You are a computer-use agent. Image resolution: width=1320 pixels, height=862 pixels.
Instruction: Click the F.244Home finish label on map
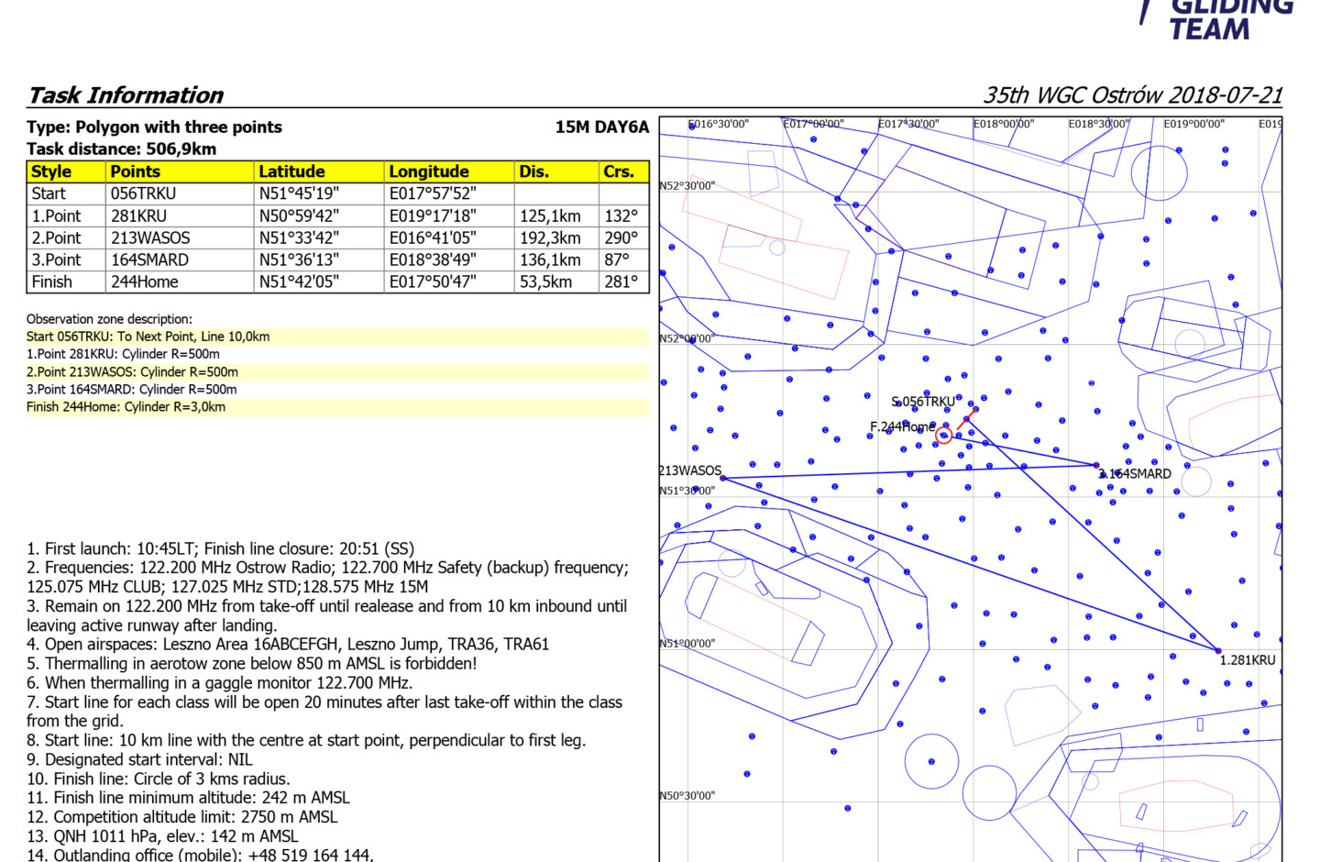(x=901, y=427)
